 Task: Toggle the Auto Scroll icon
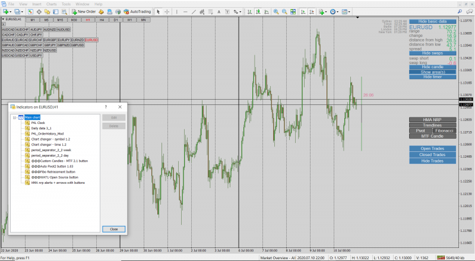303,11
